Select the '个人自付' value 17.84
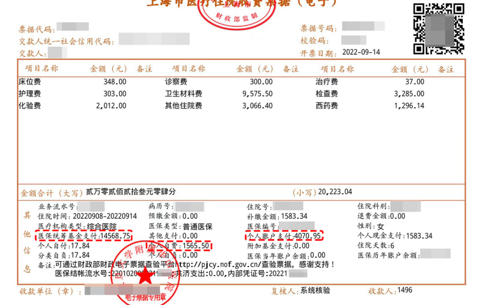The image size is (489, 305). tap(80, 246)
